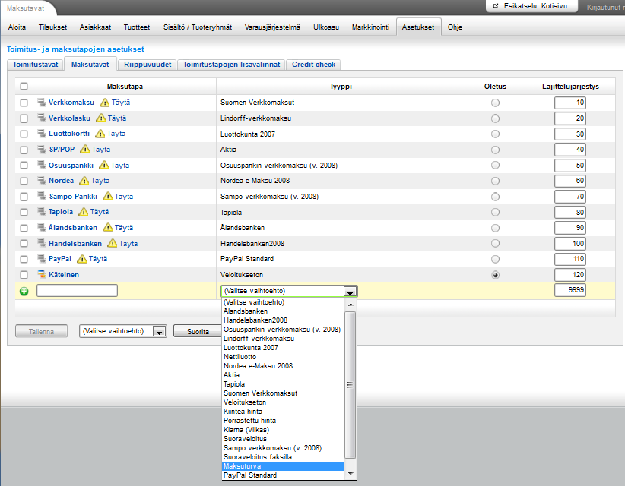
Task: Click the warning triangle in the Ålandsbanken row
Action: point(108,227)
